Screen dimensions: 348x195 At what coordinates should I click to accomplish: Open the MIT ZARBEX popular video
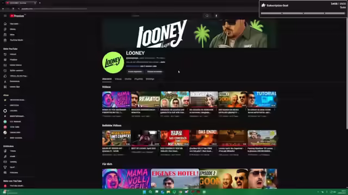[116, 138]
